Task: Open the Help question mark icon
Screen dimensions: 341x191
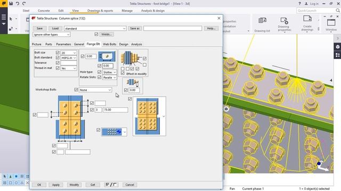Action: pyautogui.click(x=299, y=4)
